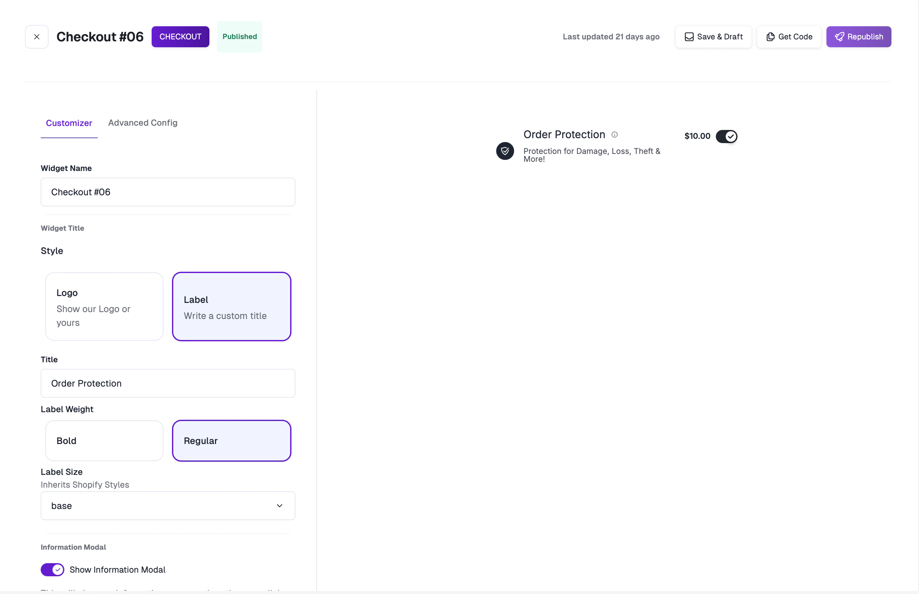Click the Republish button
This screenshot has height=594, width=919.
(x=859, y=37)
